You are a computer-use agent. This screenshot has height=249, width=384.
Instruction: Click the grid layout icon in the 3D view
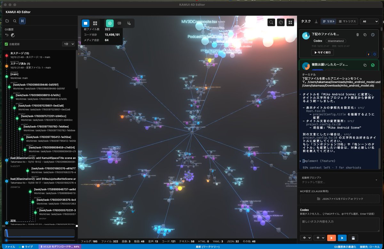(290, 22)
